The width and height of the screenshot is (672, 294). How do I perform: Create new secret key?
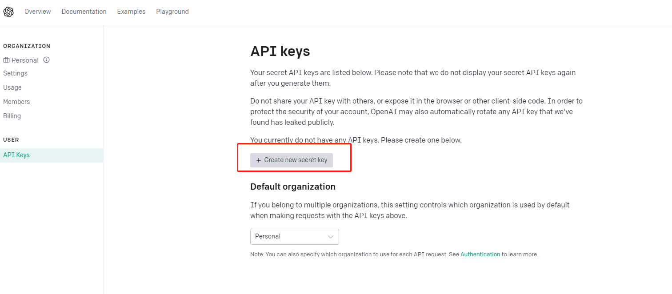tap(292, 160)
